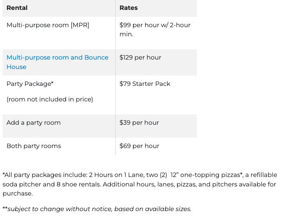Select the Both party rooms cell
Screen dimensions: 285x218
pos(34,146)
